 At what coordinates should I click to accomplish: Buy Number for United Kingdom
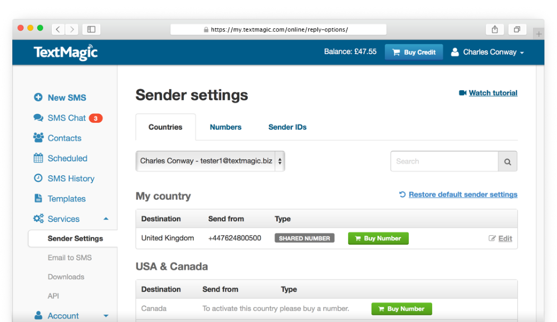tap(378, 239)
